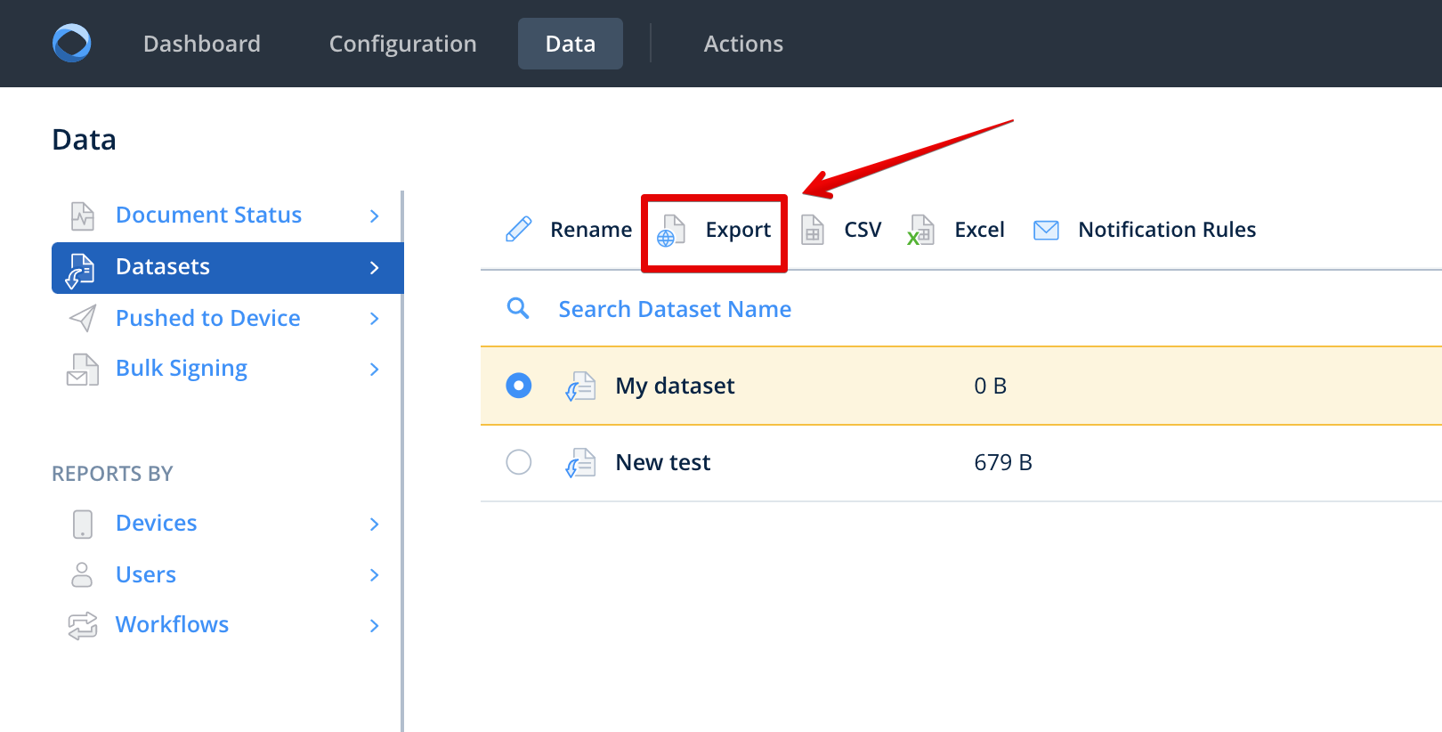This screenshot has width=1442, height=732.
Task: Click the search magnifier icon
Action: [x=518, y=309]
